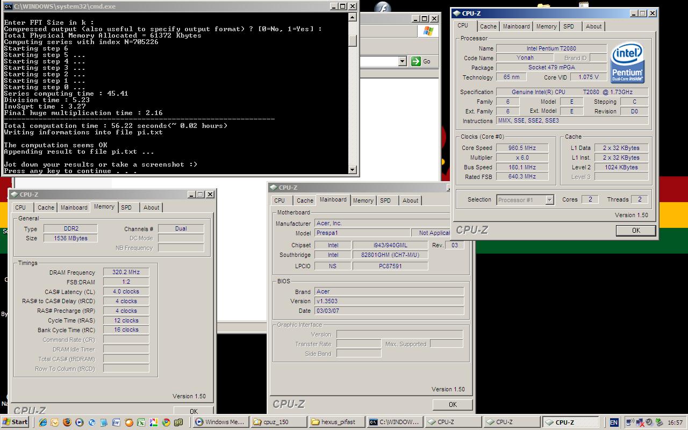Switch to hexus_pifast taskbar button
This screenshot has width=688, height=430.
tap(337, 422)
